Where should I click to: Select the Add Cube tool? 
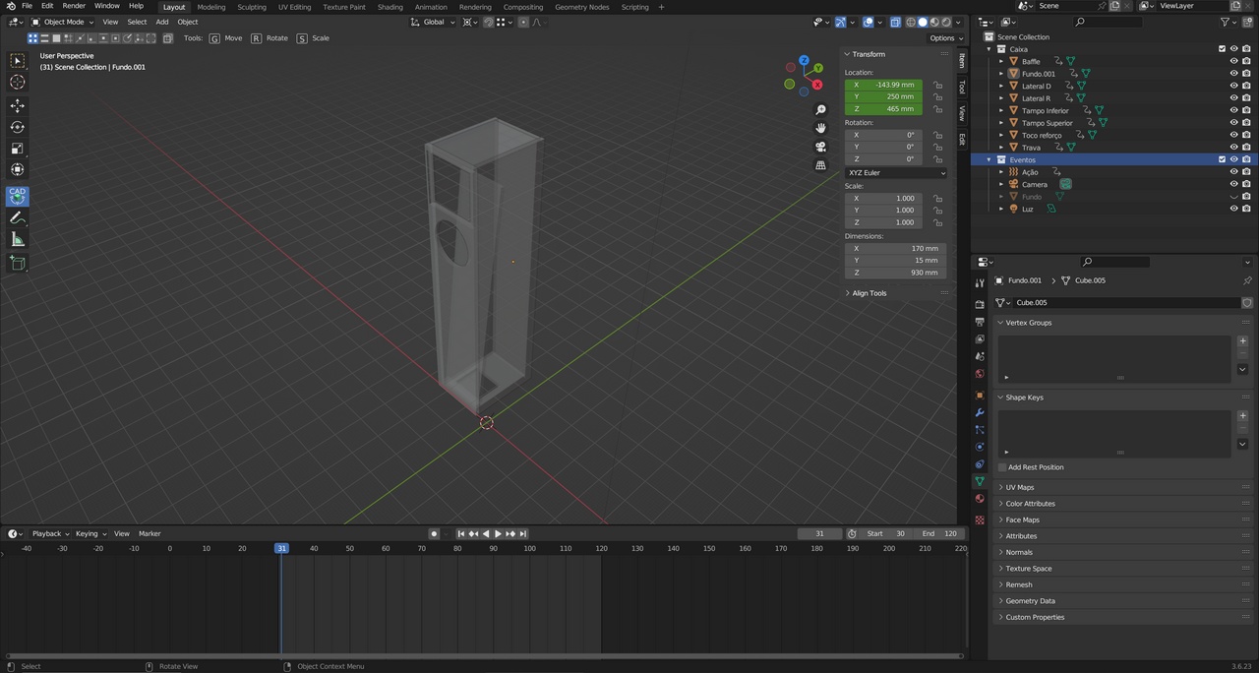(x=17, y=263)
